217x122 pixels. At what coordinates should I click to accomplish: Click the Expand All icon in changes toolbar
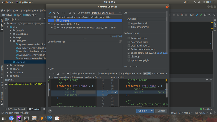tap(70, 13)
